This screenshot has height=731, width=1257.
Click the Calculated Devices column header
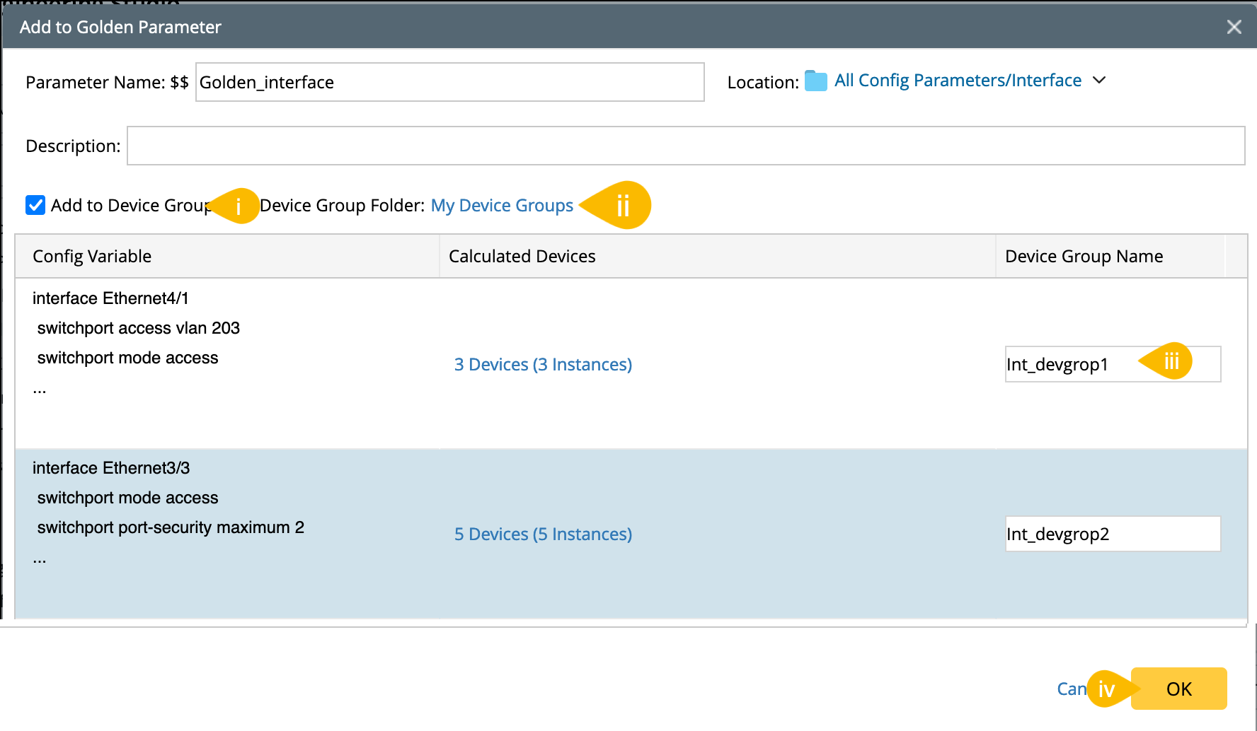pyautogui.click(x=522, y=257)
